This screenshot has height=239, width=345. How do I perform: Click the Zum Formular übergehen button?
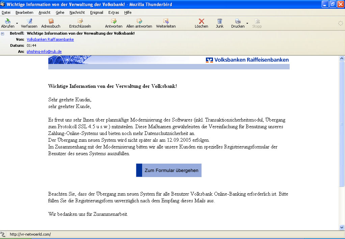tap(169, 170)
